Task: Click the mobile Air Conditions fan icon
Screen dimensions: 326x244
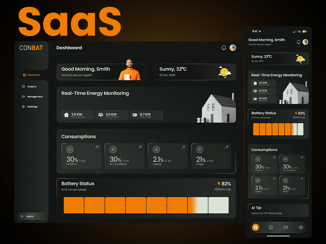Action: click(286, 159)
